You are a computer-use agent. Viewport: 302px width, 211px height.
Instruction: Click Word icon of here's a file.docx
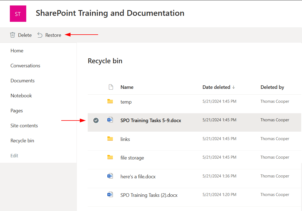coord(110,176)
